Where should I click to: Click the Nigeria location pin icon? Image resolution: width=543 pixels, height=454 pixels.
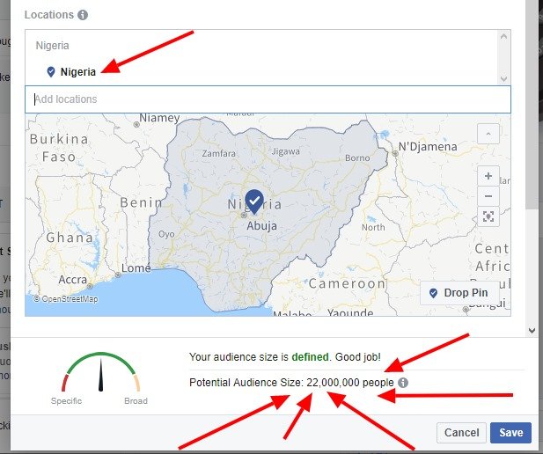[x=51, y=71]
